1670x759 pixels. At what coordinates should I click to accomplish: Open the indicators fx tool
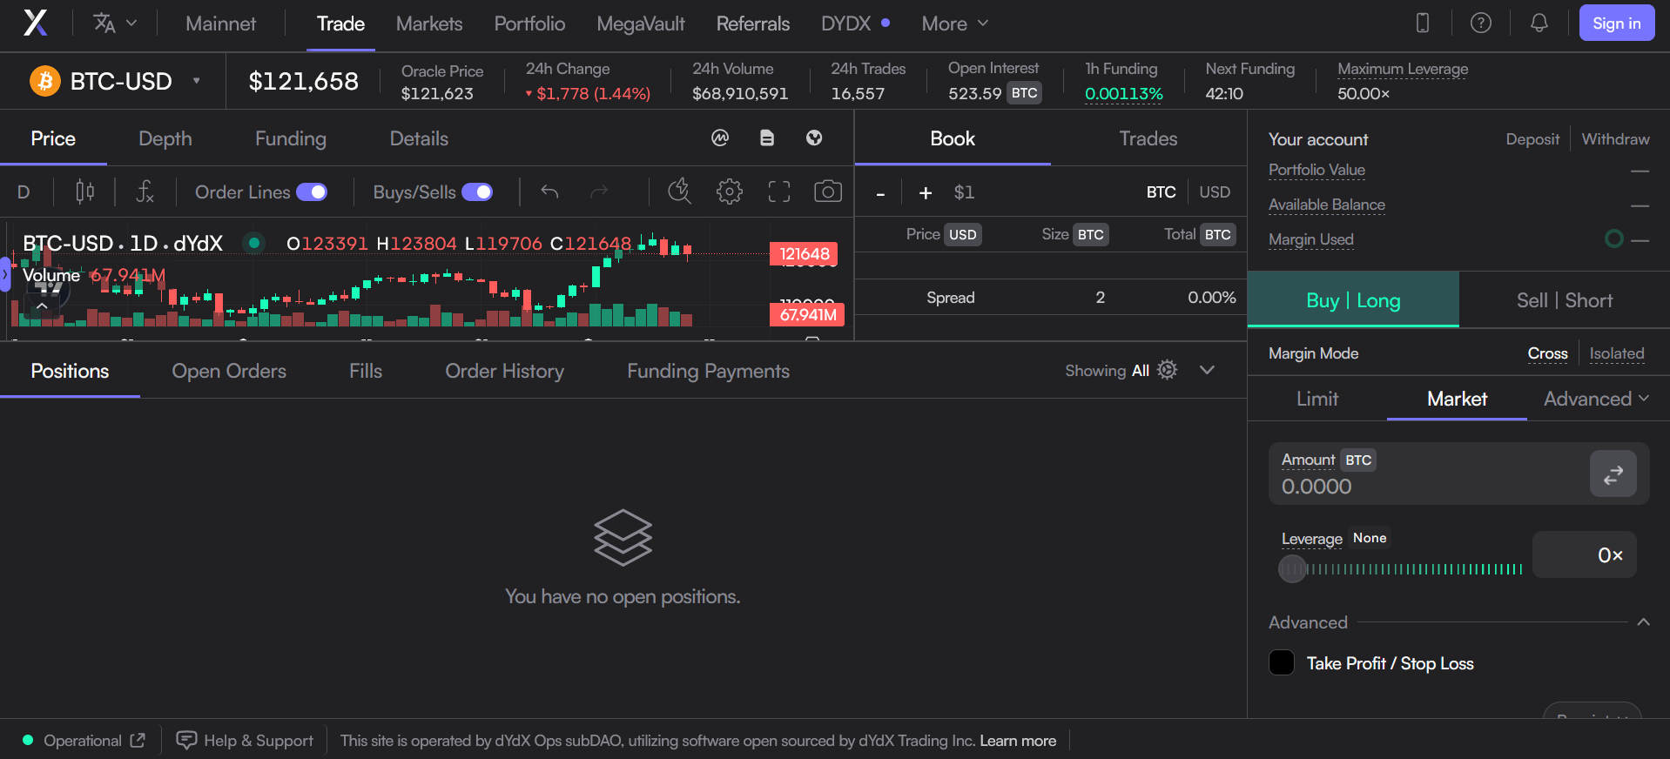click(145, 191)
